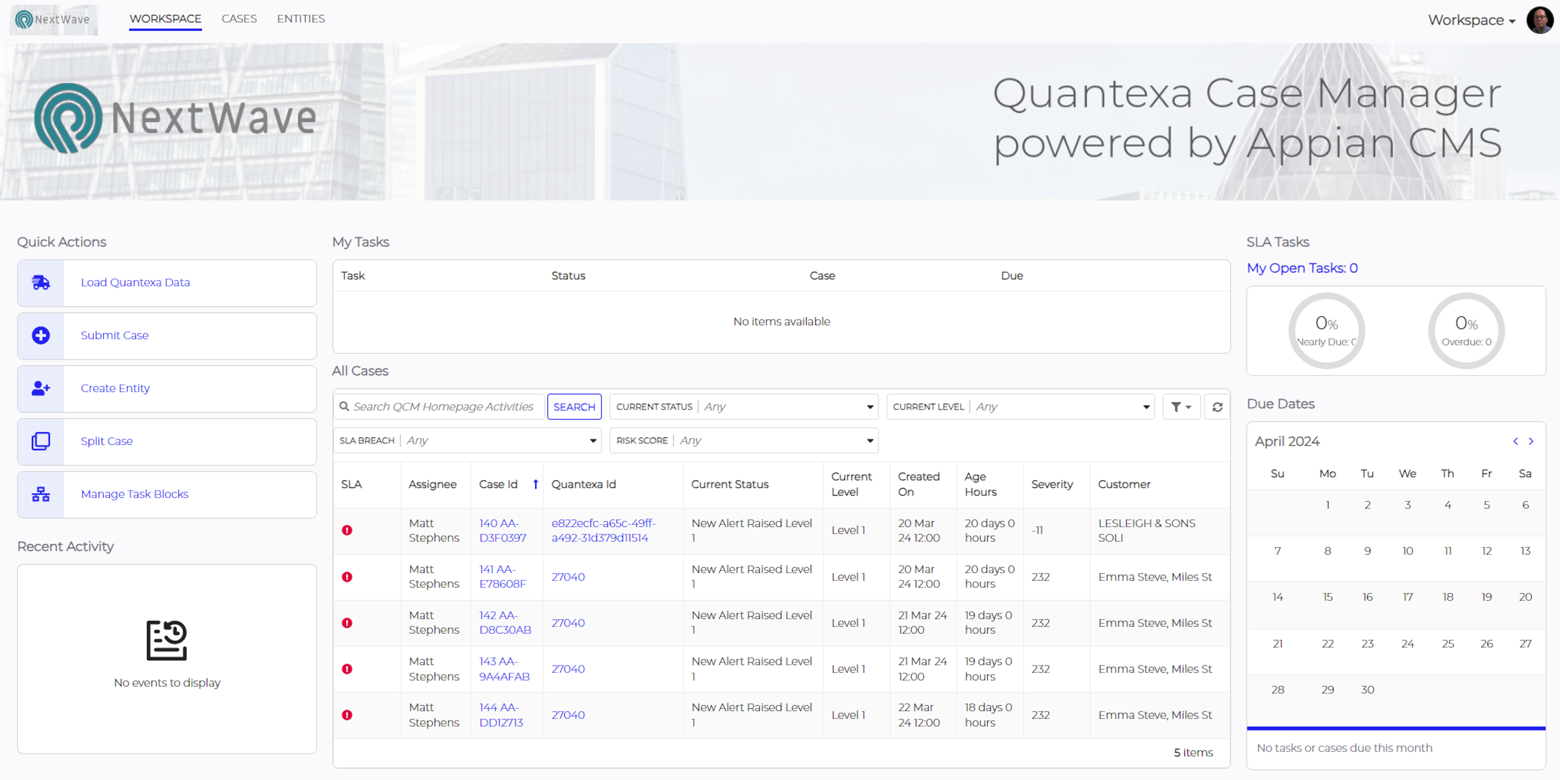Click SLA breach icon for case 144
Screen dimensions: 1560x780
pyautogui.click(x=347, y=715)
